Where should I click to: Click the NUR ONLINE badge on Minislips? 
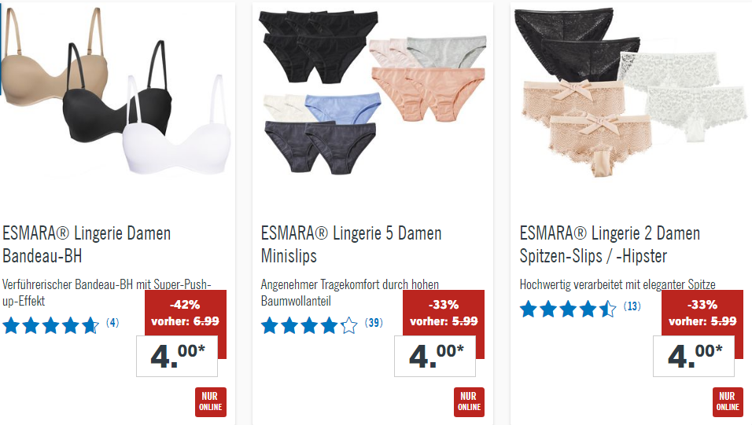[469, 401]
